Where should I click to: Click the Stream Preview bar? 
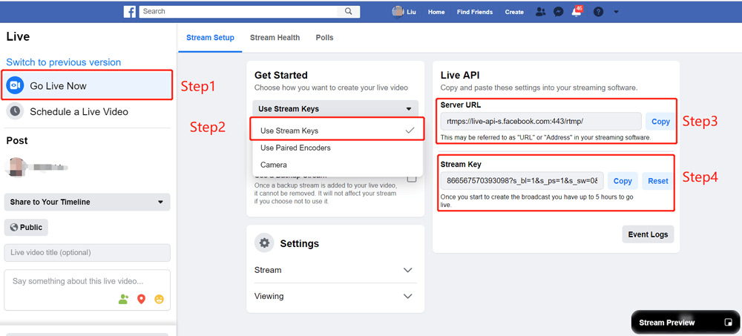pos(685,322)
